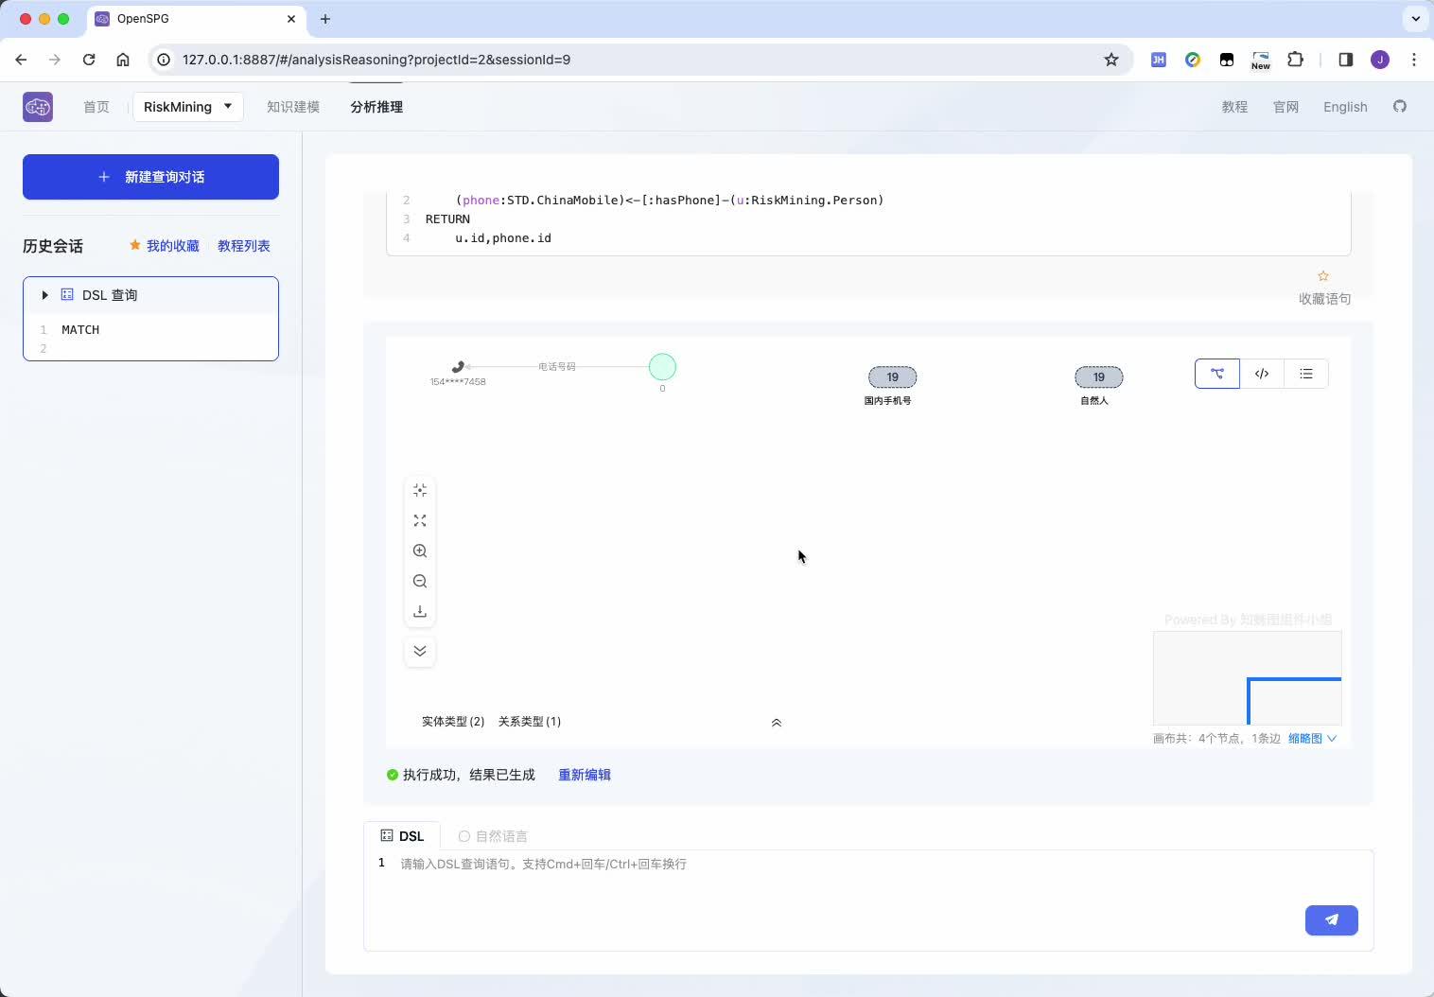Zoom in on the graph canvas
Viewport: 1434px width, 997px height.
coord(420,551)
